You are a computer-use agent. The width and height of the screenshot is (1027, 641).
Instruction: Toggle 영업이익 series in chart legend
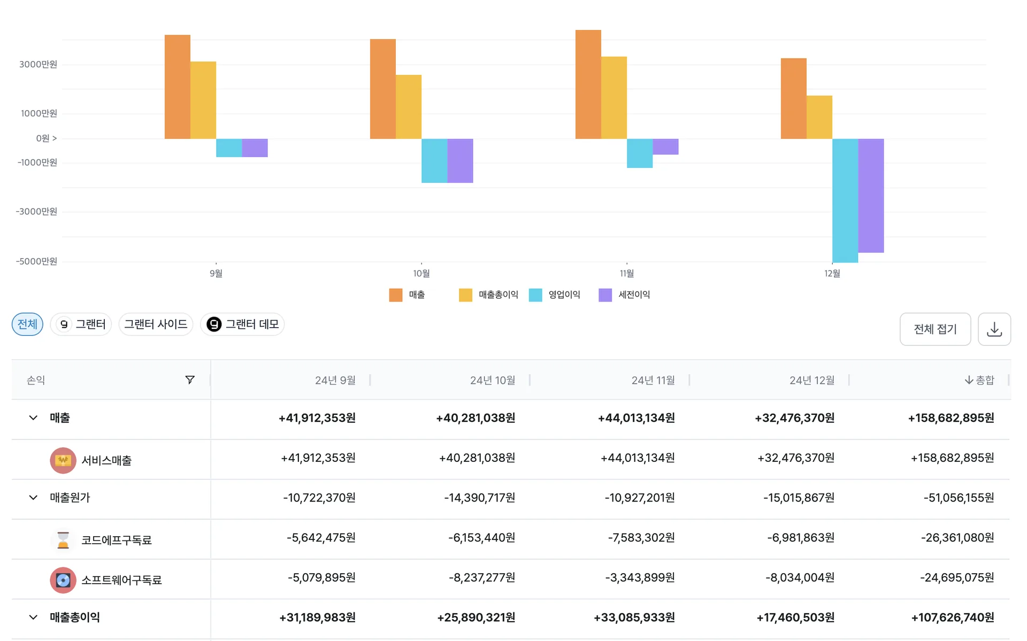pos(555,295)
